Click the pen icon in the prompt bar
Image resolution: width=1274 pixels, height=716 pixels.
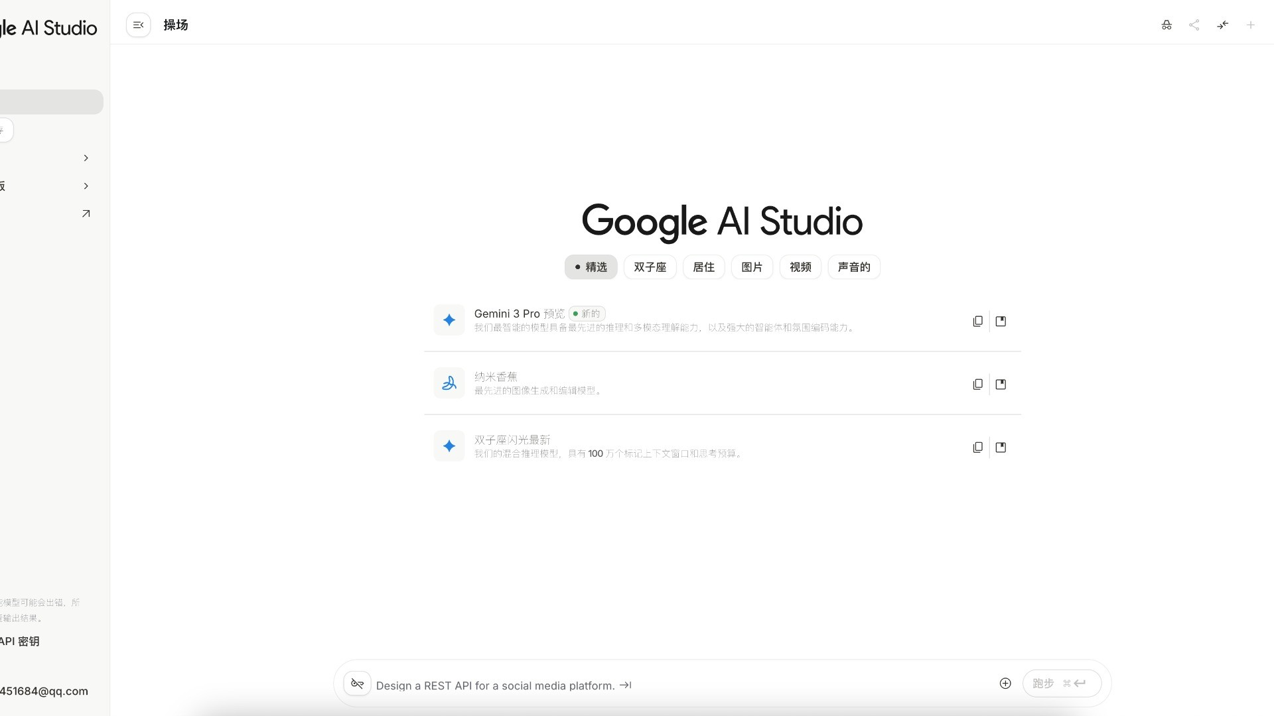(x=358, y=684)
